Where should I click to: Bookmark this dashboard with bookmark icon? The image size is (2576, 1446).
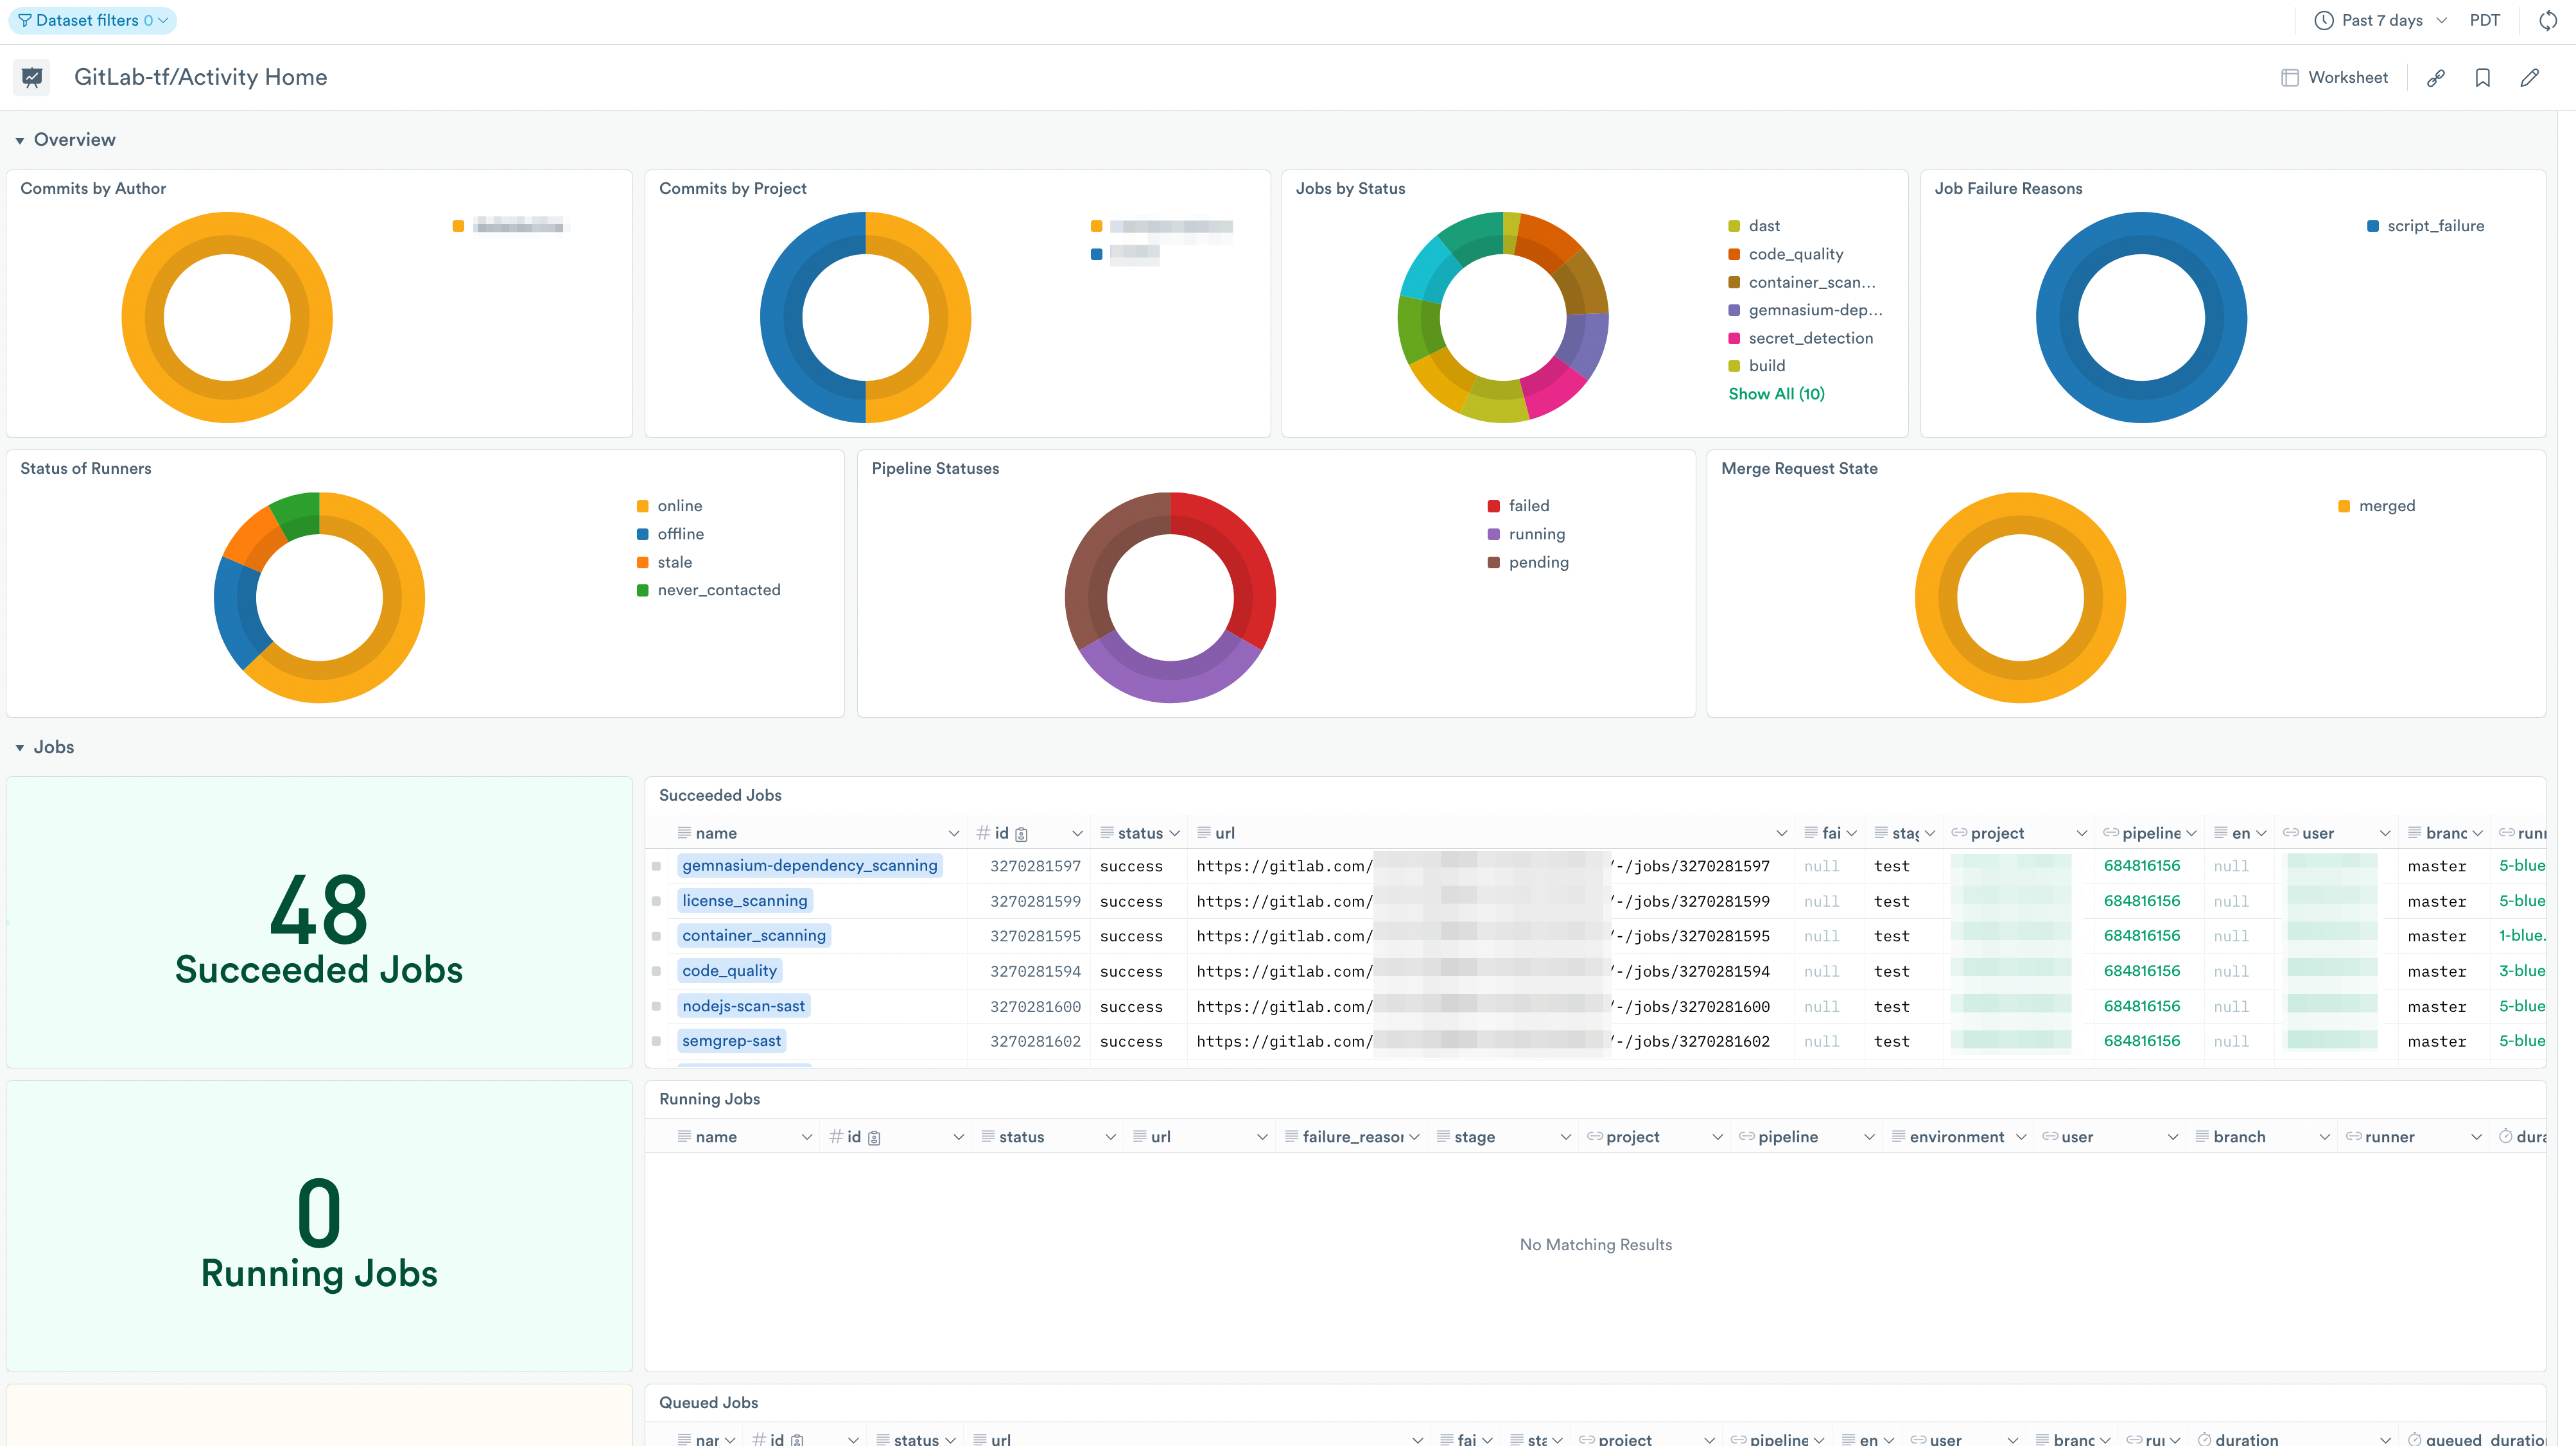click(2482, 78)
